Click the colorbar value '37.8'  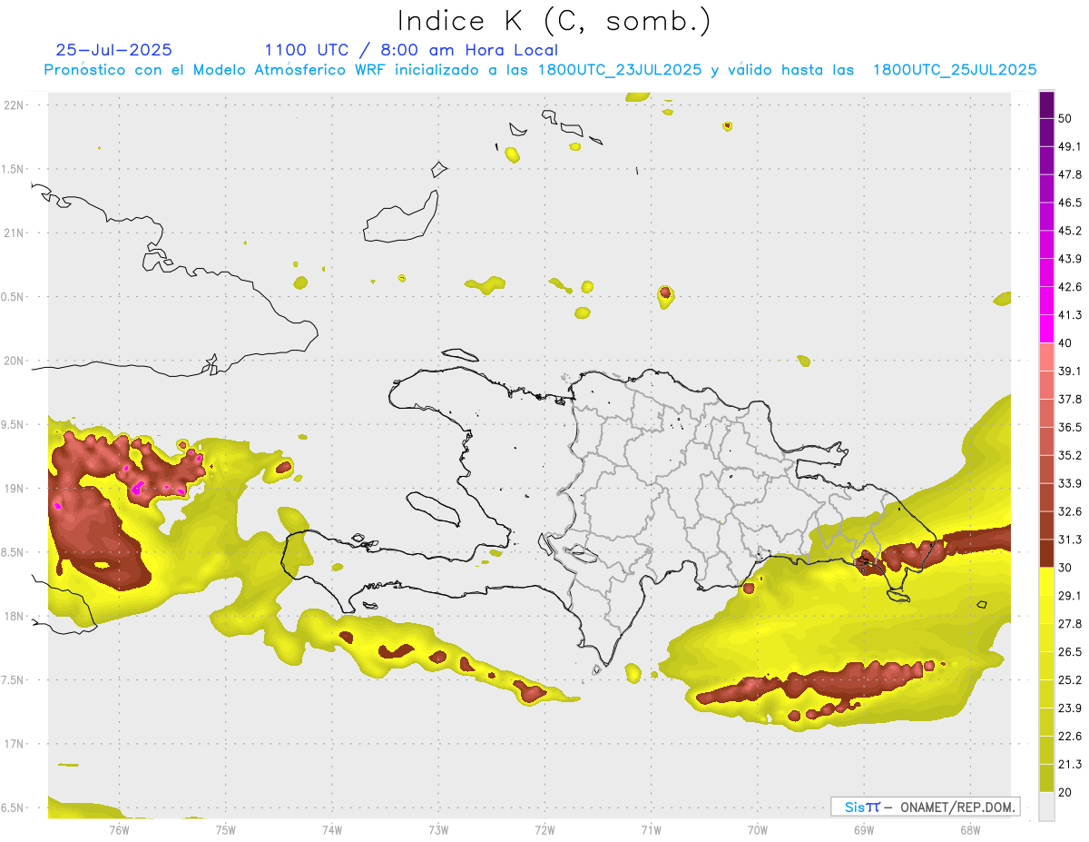coord(1070,399)
